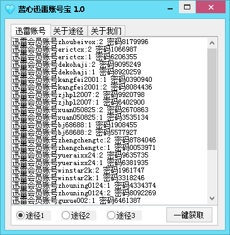
Task: Click the row with kangfei2001:1
Action: coord(82,79)
